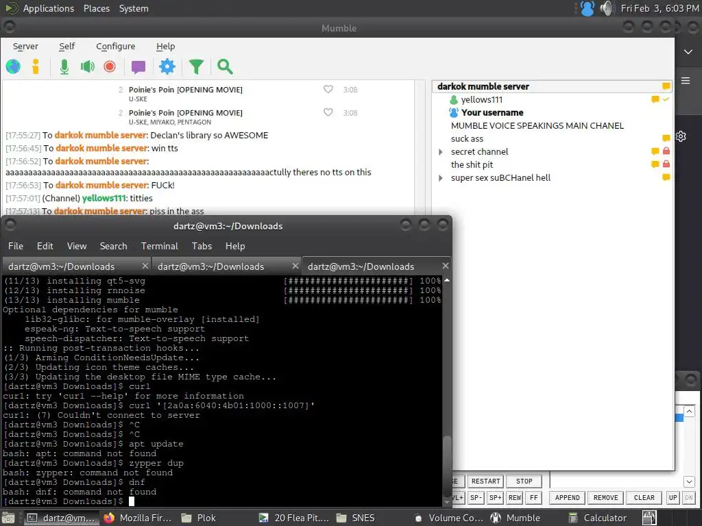
Task: Select user yellows111 in channel tree
Action: pos(482,100)
